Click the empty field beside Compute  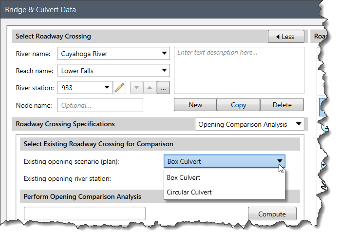pos(85,214)
